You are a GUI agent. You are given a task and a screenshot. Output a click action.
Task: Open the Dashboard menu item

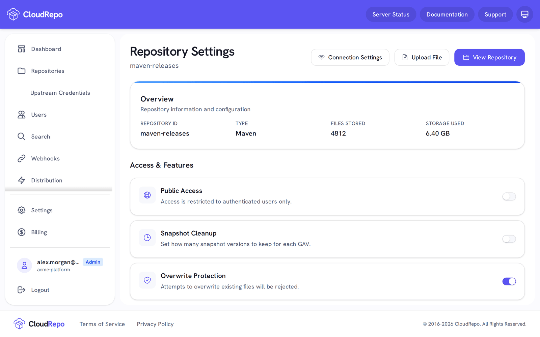coord(60,49)
